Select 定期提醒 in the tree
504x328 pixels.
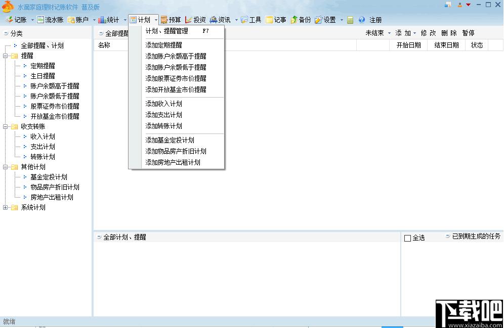[x=43, y=66]
